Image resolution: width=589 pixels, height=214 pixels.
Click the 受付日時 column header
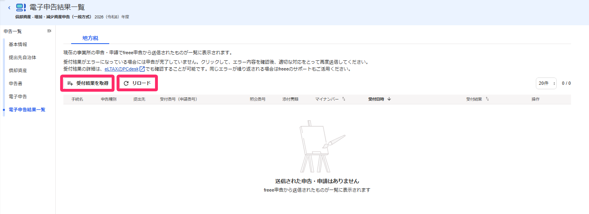[376, 99]
